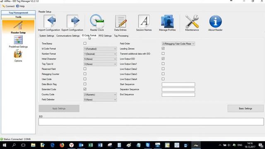Viewport: 265px width, 149px height.
Task: Switch to the RFID Settings tab
Action: click(105, 36)
